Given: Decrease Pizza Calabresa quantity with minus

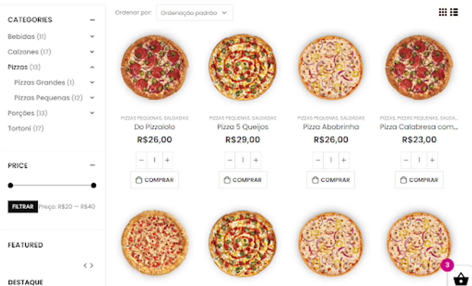Looking at the screenshot, I should pyautogui.click(x=406, y=160).
